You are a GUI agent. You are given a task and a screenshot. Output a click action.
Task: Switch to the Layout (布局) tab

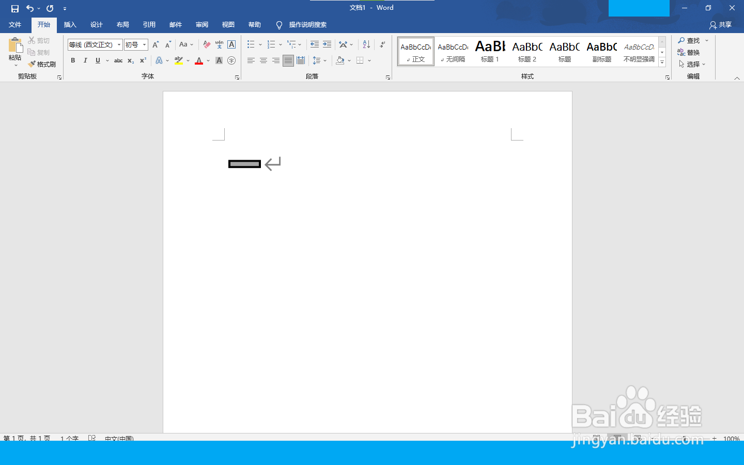[x=122, y=25]
